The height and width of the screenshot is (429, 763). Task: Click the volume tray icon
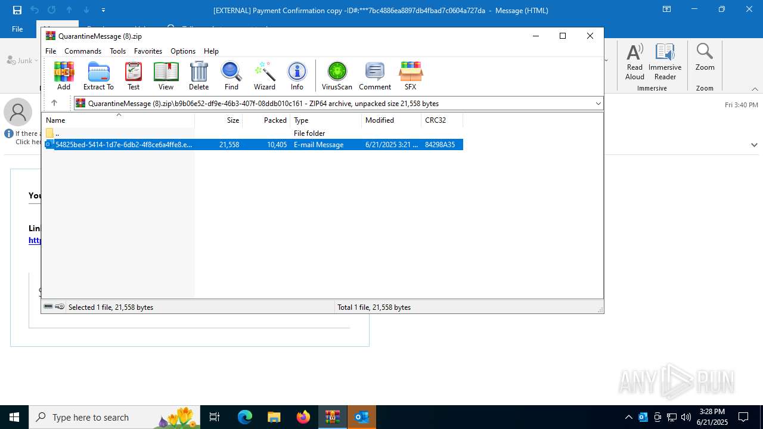(x=686, y=417)
